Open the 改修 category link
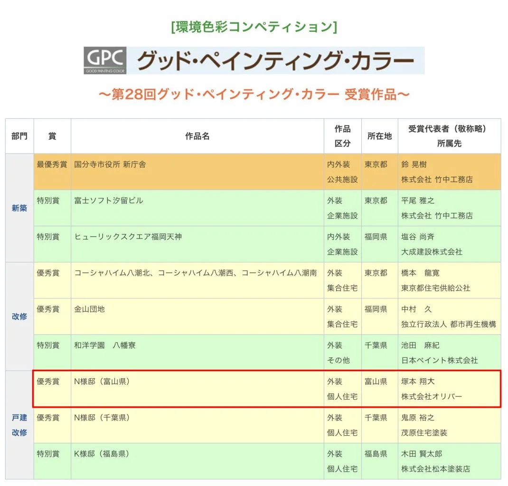508x486 pixels. (x=19, y=317)
